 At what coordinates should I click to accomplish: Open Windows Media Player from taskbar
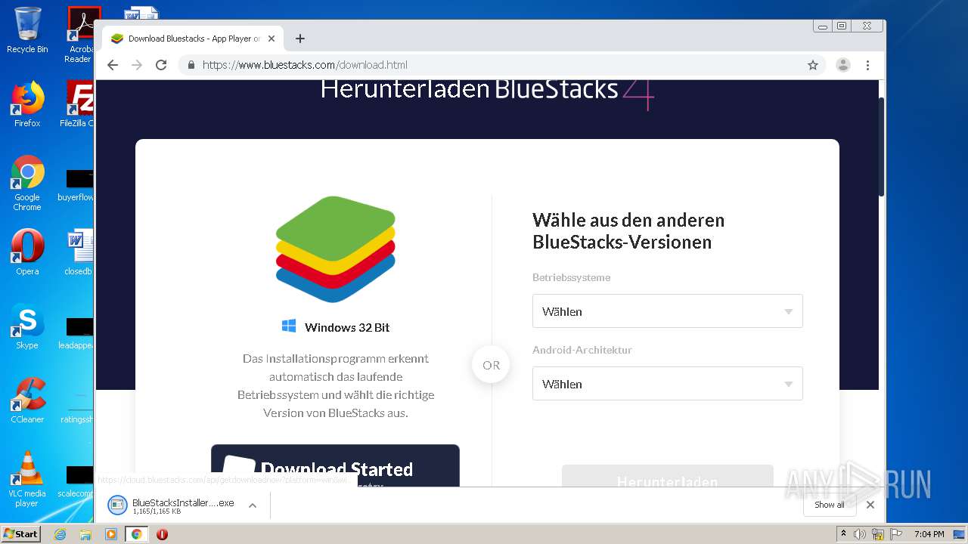[x=111, y=534]
